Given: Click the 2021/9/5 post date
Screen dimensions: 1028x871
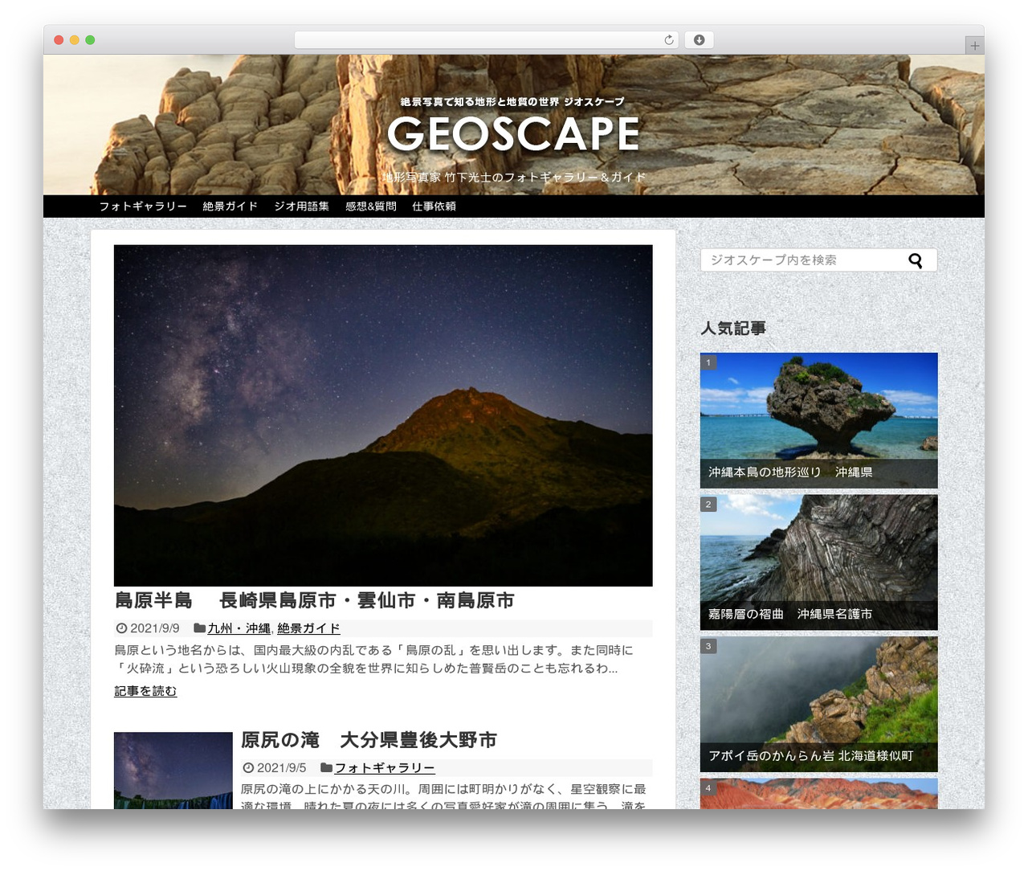Looking at the screenshot, I should 281,768.
